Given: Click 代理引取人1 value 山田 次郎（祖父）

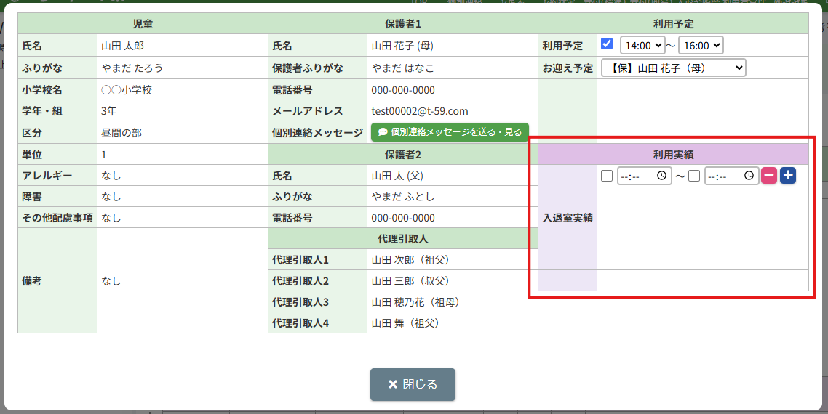Looking at the screenshot, I should point(410,259).
